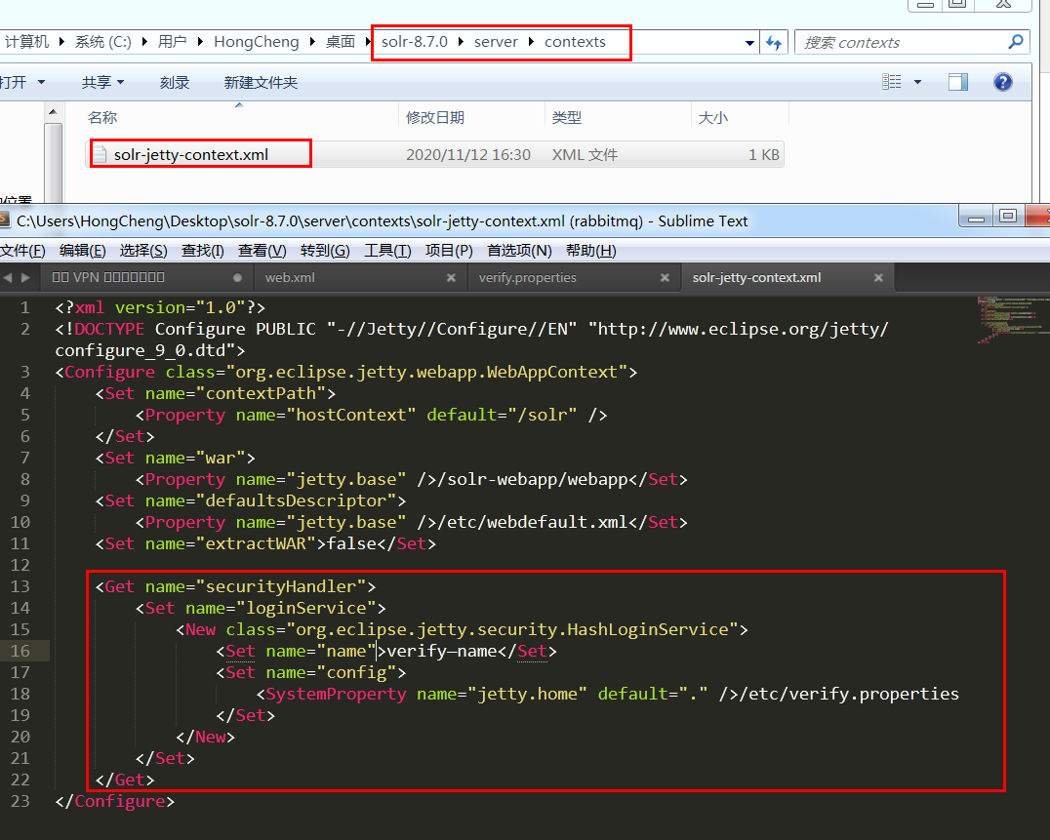Expand the breadcrumb arrow after 系统 (C:)
The height and width of the screenshot is (840, 1050).
[144, 42]
